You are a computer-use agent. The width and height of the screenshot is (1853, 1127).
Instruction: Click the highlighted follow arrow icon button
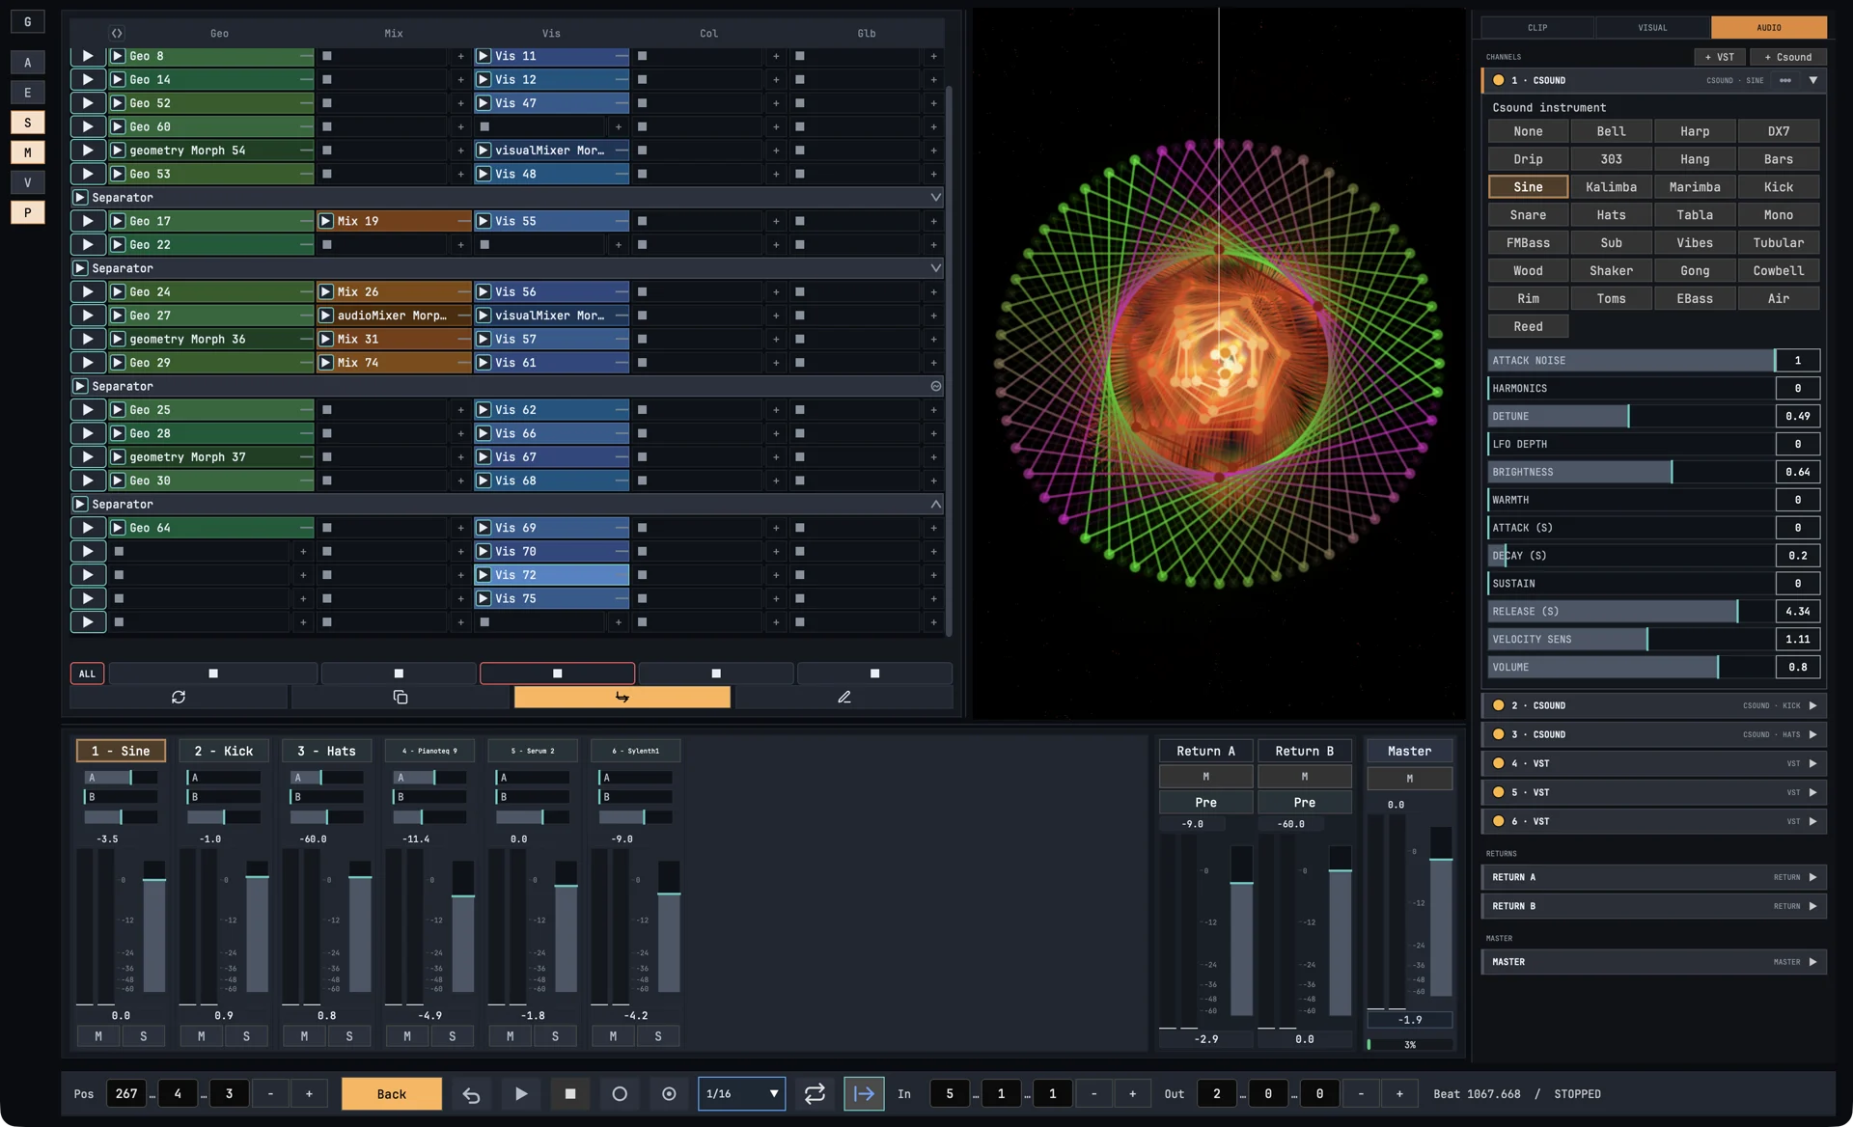(x=622, y=697)
